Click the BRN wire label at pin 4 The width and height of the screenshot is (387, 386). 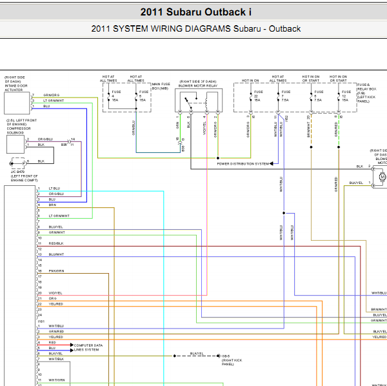point(52,205)
